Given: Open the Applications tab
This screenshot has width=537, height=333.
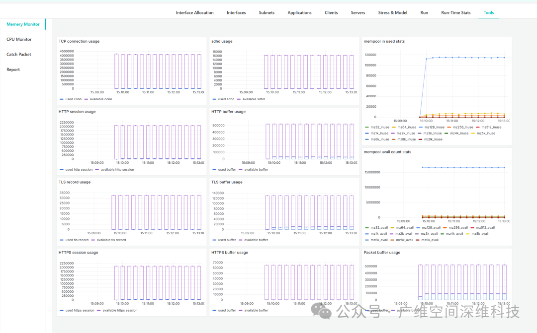Looking at the screenshot, I should [x=299, y=12].
